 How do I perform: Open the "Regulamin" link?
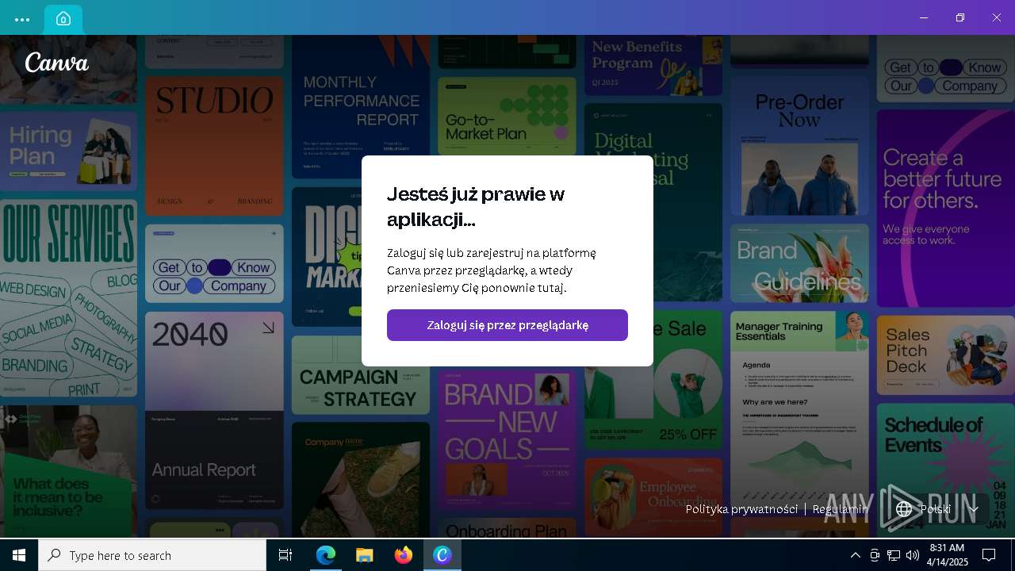pos(841,509)
